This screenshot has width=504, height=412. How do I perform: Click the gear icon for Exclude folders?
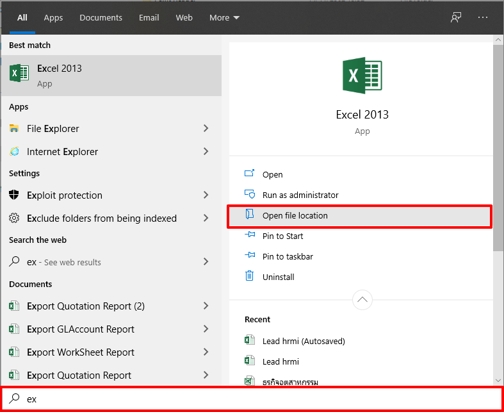(14, 218)
